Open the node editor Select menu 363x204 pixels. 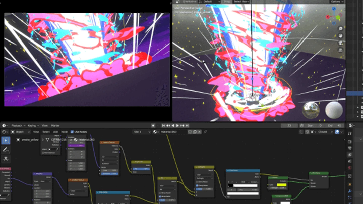(46, 132)
